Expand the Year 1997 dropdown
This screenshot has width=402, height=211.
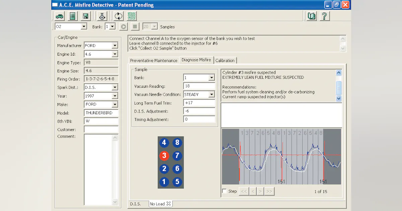115,96
